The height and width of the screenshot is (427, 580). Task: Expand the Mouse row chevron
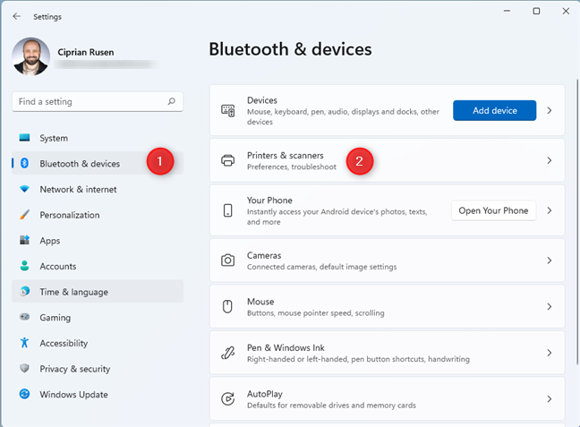click(550, 306)
